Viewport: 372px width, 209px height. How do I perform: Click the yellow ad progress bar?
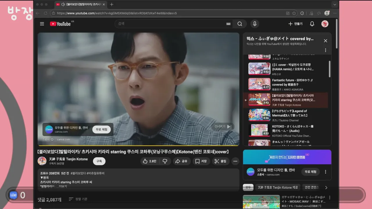tap(138, 145)
